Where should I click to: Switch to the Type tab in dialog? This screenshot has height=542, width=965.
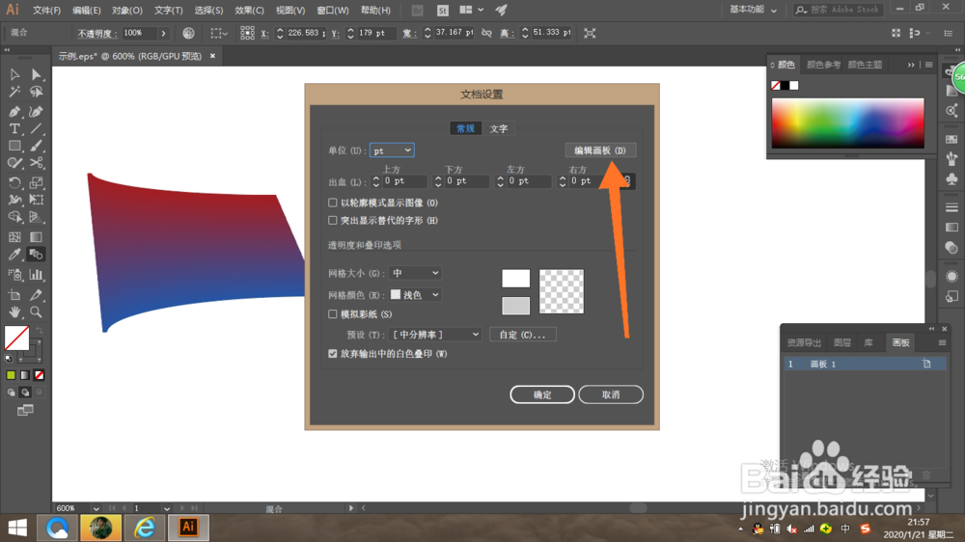[x=499, y=128]
